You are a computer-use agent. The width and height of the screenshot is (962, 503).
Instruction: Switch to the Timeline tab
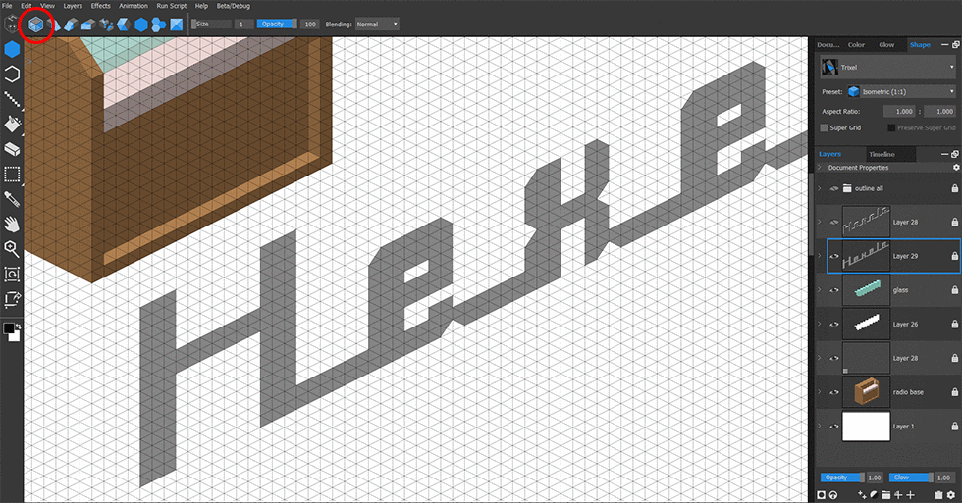pyautogui.click(x=882, y=154)
